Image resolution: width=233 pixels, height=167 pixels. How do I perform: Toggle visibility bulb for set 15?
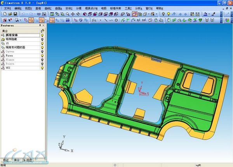[x=42, y=43]
